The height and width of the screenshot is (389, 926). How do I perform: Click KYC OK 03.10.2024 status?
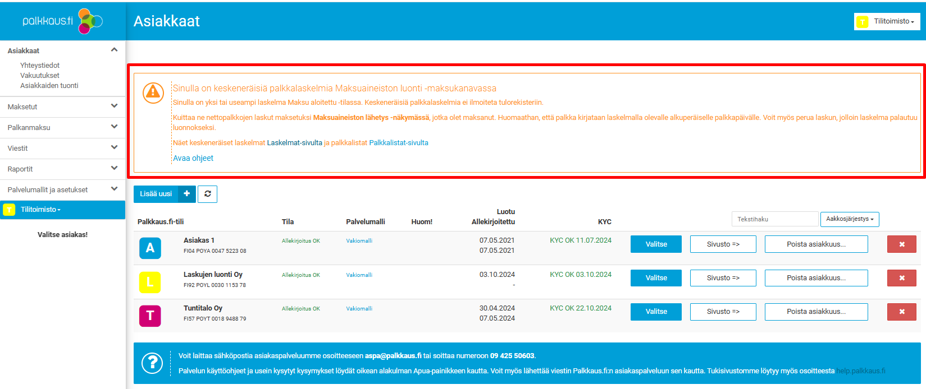click(x=581, y=275)
